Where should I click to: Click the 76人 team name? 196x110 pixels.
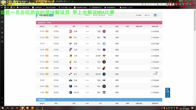99,44
